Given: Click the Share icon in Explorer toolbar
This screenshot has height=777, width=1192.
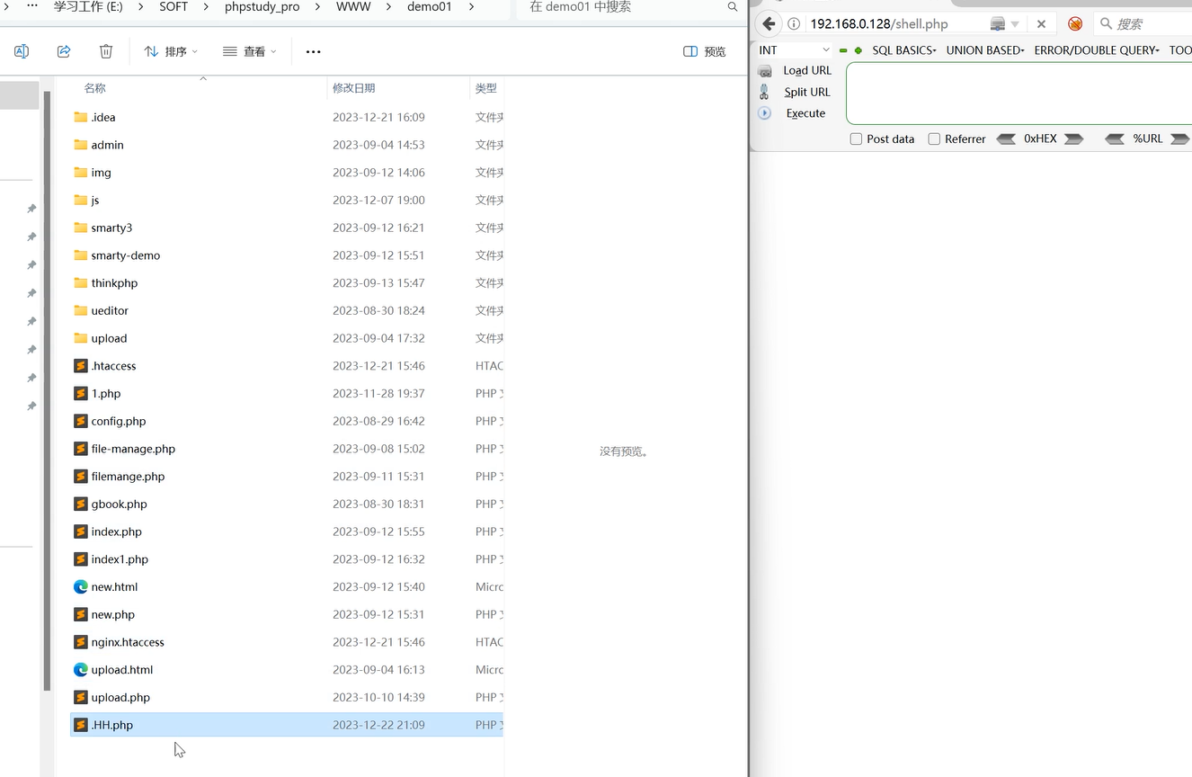Looking at the screenshot, I should point(64,51).
